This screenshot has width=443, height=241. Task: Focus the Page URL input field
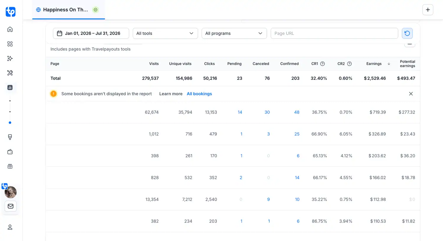point(334,33)
